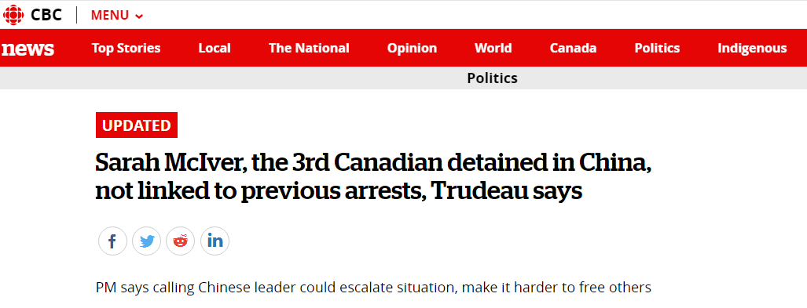
Task: Select Politics in the red navbar
Action: coord(657,49)
